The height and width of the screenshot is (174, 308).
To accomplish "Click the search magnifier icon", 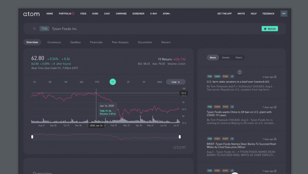I will (x=35, y=29).
